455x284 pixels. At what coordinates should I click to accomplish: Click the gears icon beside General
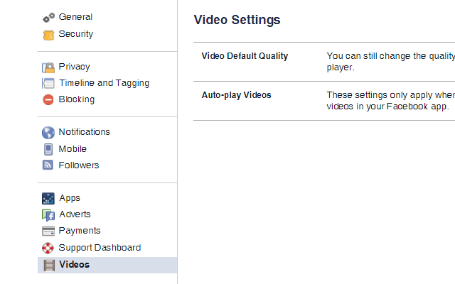coord(48,18)
